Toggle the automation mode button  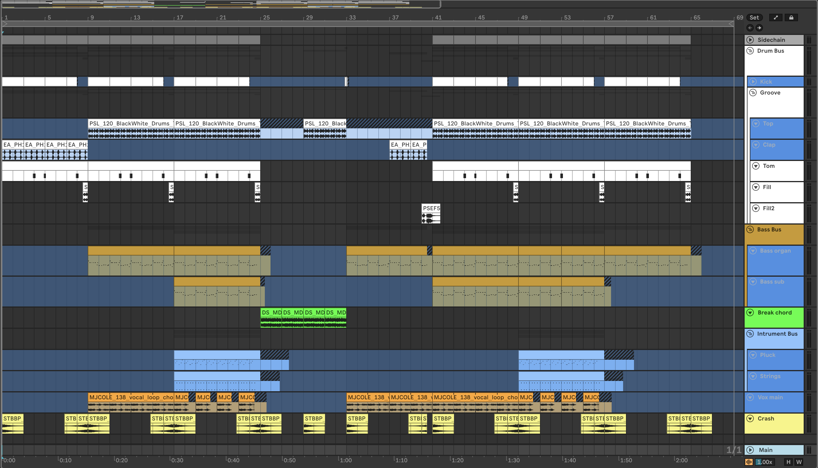coord(776,18)
